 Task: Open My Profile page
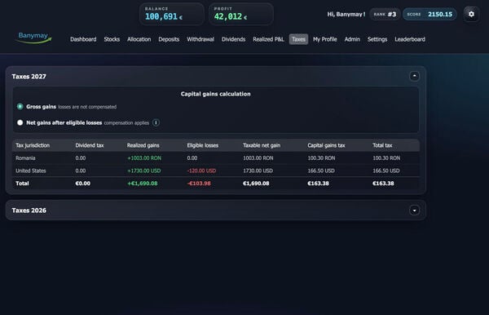325,39
